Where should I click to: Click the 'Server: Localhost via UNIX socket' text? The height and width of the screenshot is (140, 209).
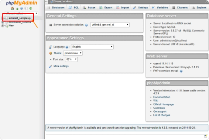(172, 23)
